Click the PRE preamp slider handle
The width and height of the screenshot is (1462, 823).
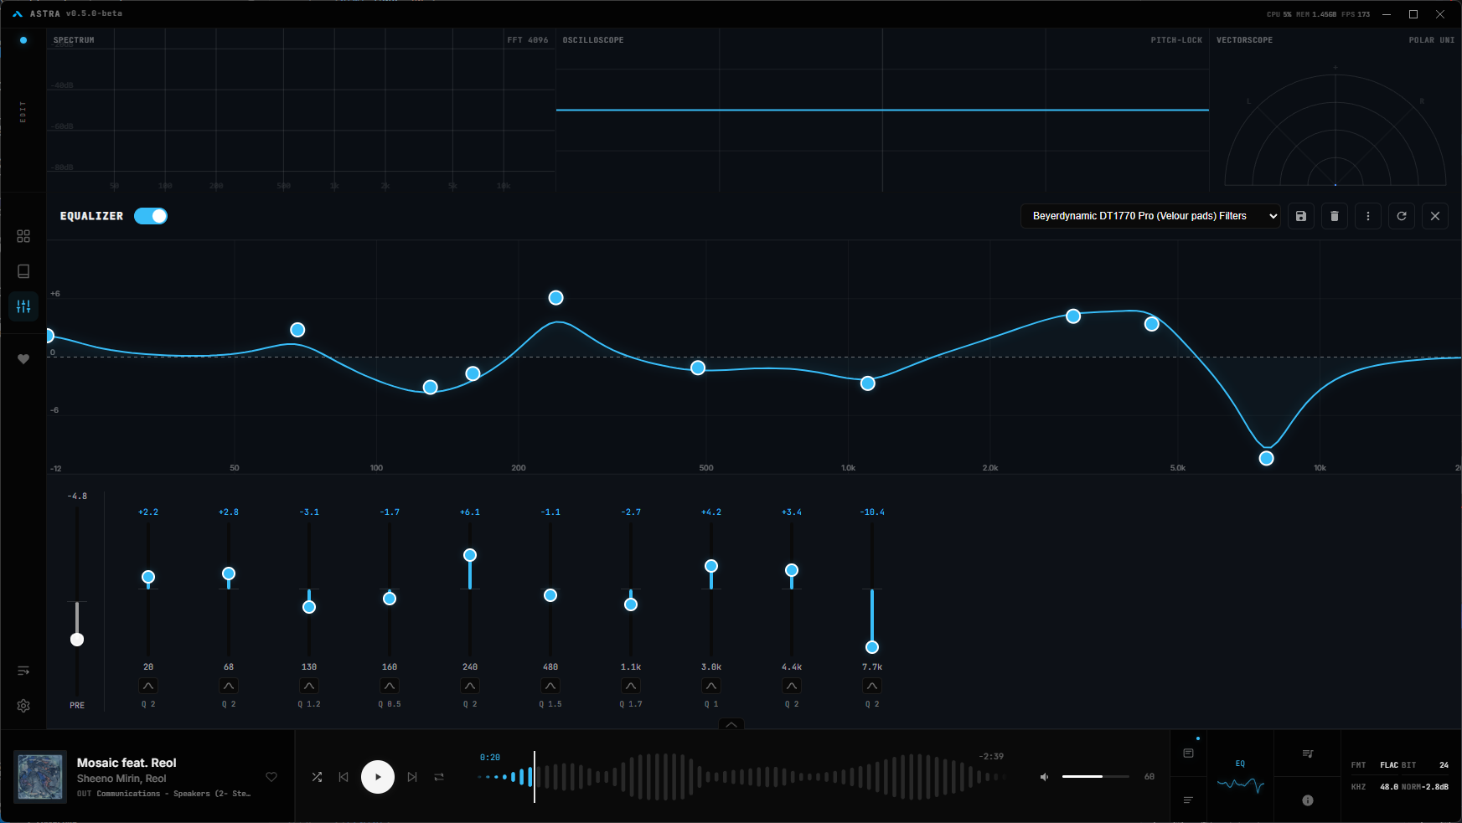point(77,640)
